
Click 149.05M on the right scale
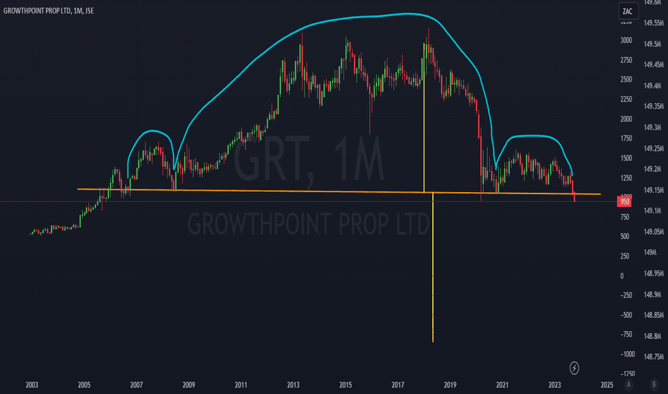(x=654, y=231)
